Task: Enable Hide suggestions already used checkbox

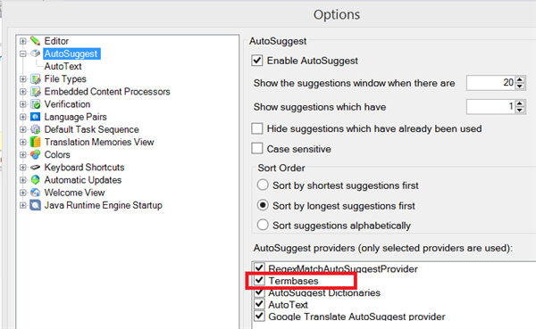Action: (x=257, y=128)
